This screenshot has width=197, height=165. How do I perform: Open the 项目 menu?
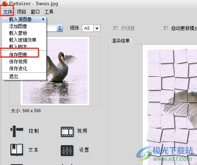(x=21, y=12)
